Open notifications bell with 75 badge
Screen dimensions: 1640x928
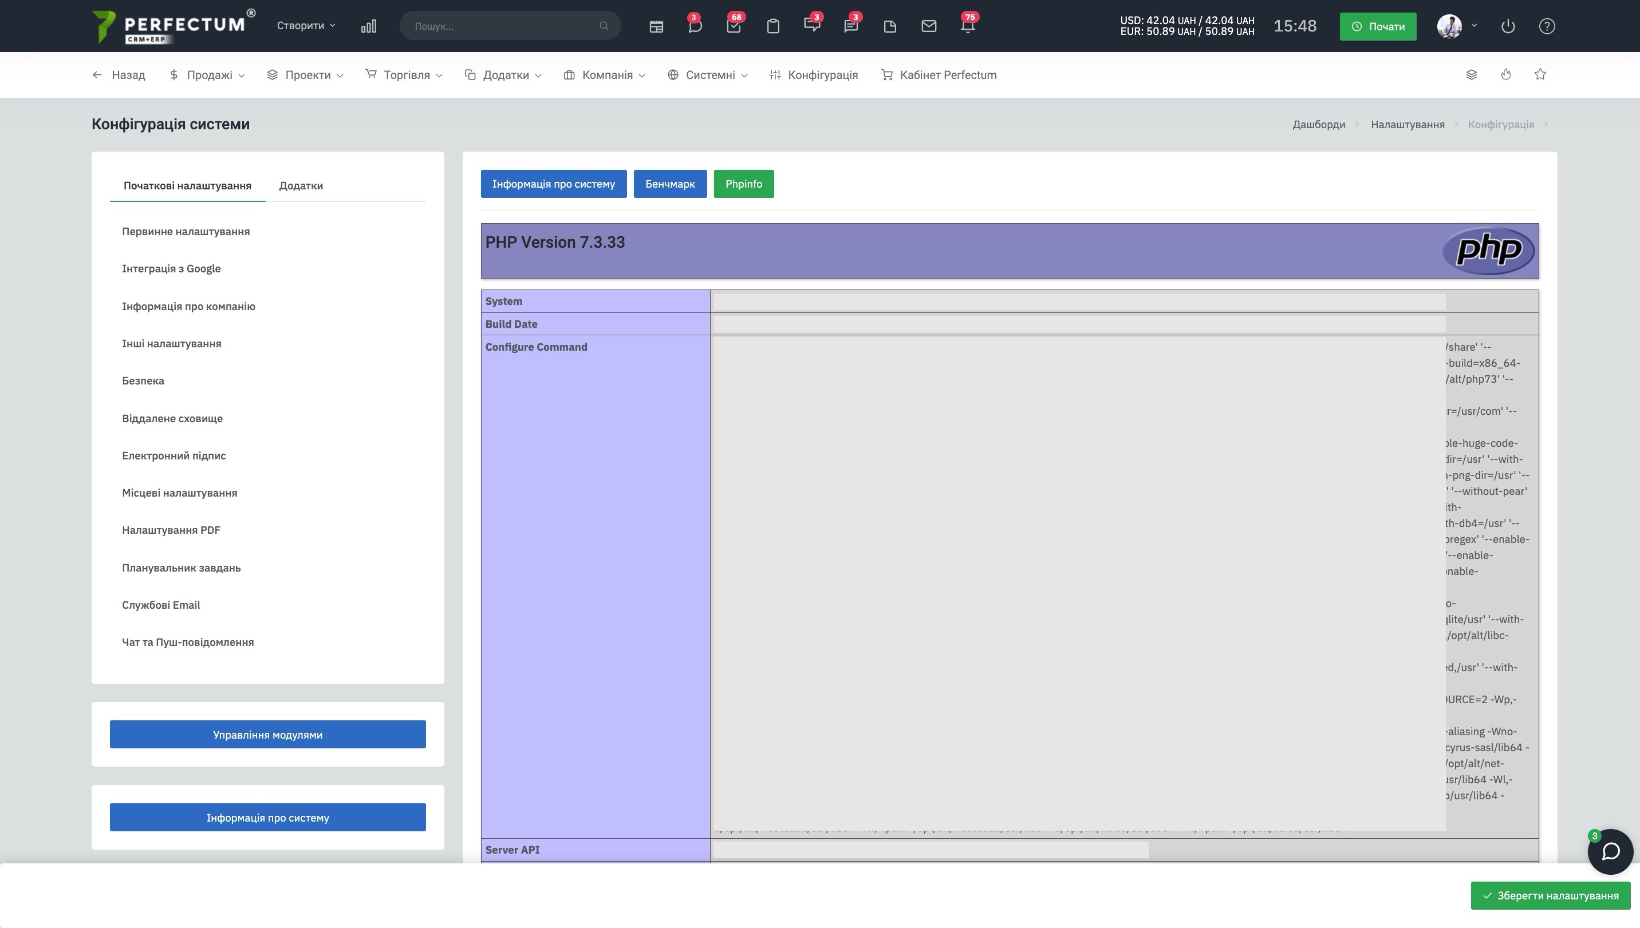(x=968, y=26)
